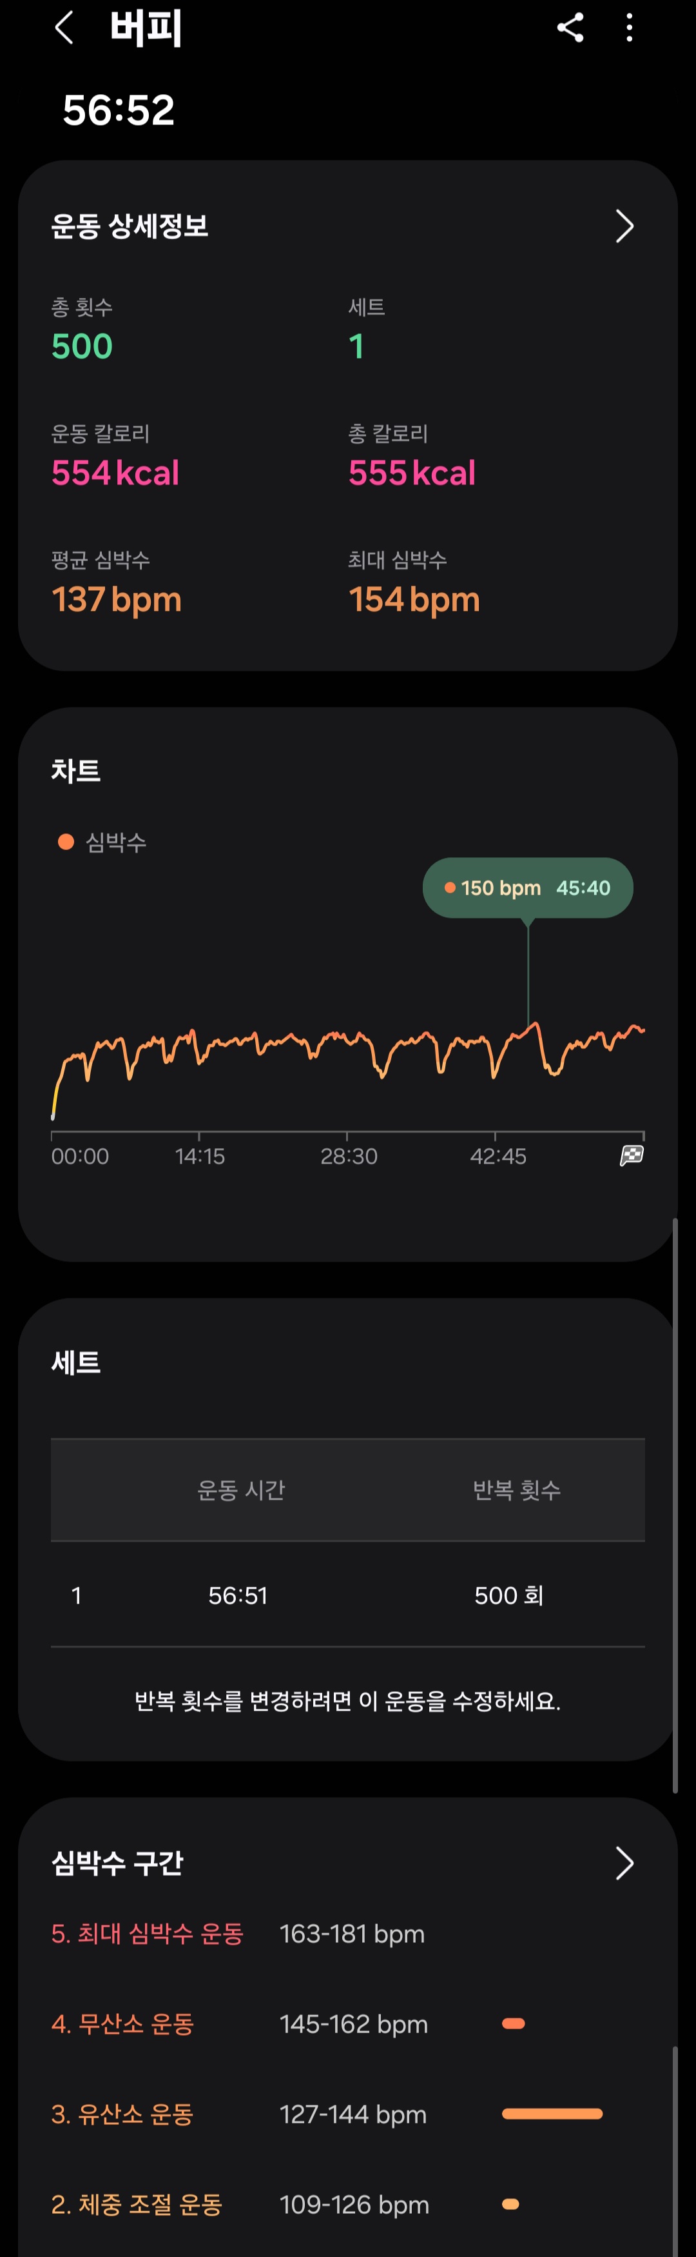This screenshot has height=2257, width=696.
Task: Tap the share icon
Action: tap(570, 28)
